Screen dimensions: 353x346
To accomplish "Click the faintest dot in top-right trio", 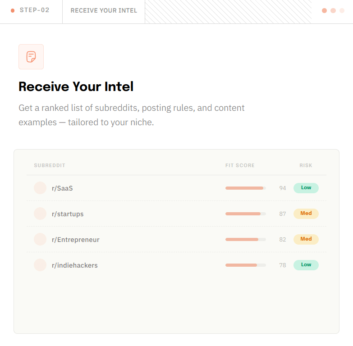I will (342, 10).
